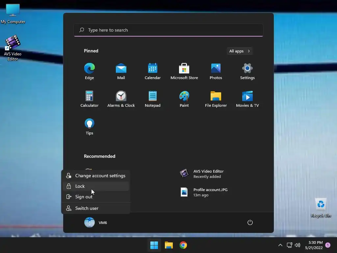Click the power button icon

(250, 222)
